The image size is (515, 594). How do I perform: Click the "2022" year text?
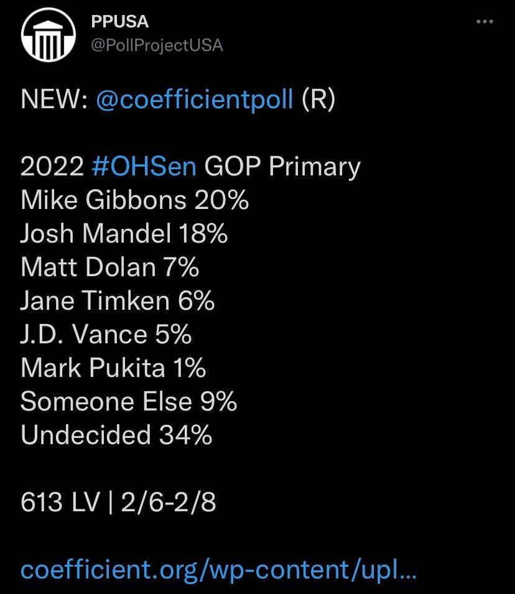pos(52,166)
